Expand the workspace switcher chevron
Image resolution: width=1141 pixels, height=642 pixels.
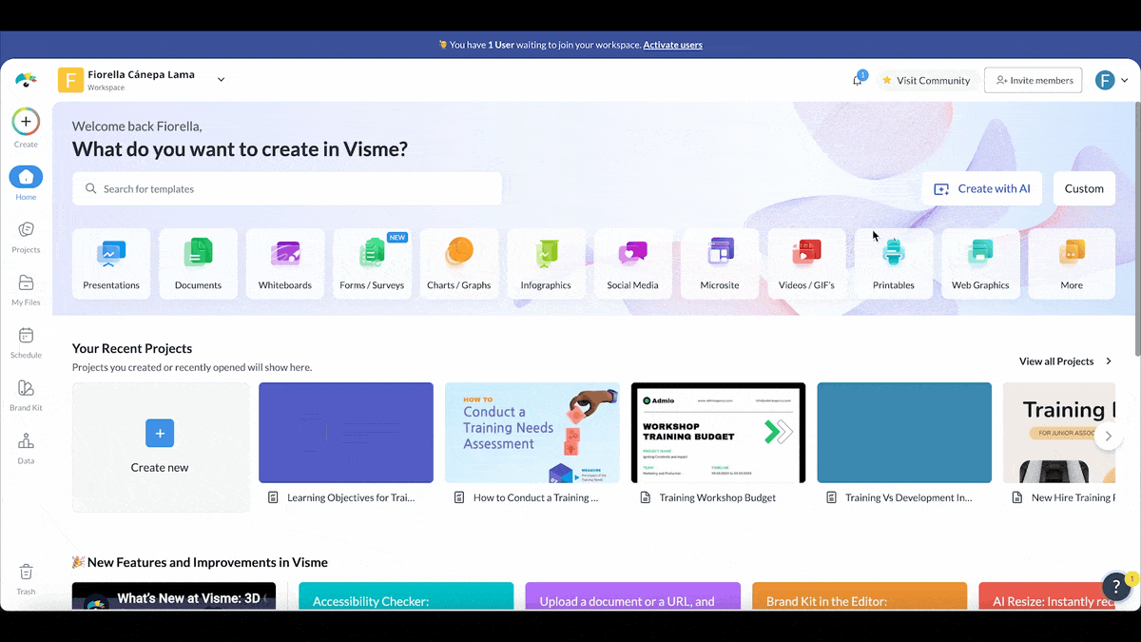coord(221,80)
